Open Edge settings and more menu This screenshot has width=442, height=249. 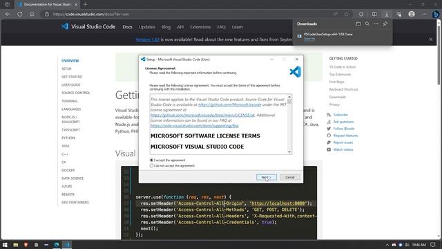click(424, 14)
